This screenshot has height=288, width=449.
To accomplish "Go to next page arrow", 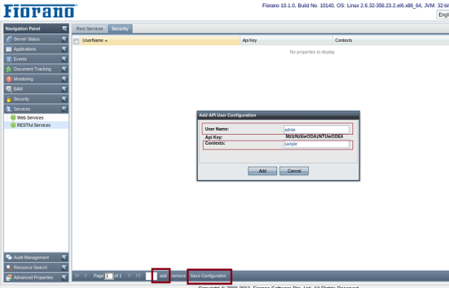I will tap(129, 276).
